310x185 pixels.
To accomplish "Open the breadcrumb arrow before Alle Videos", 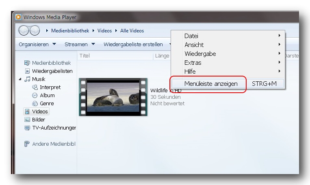I will 116,30.
